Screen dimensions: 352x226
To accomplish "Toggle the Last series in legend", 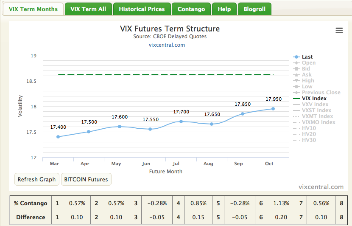I will click(307, 57).
